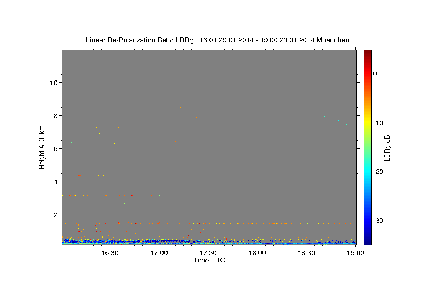Click the 17:30 time tick label
Image resolution: width=441 pixels, height=294 pixels.
(x=208, y=253)
